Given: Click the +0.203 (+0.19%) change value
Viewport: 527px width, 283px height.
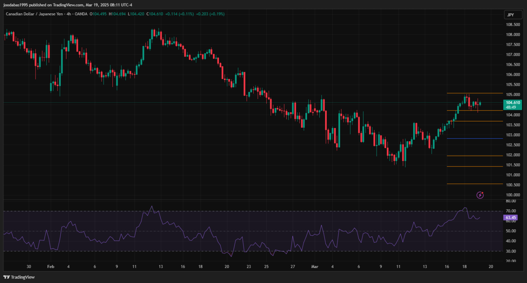Looking at the screenshot, I should coord(210,14).
